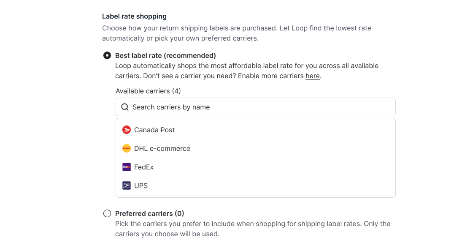Click the 'Available carriers (4)' heading
This screenshot has height=251, width=462.
pos(148,91)
